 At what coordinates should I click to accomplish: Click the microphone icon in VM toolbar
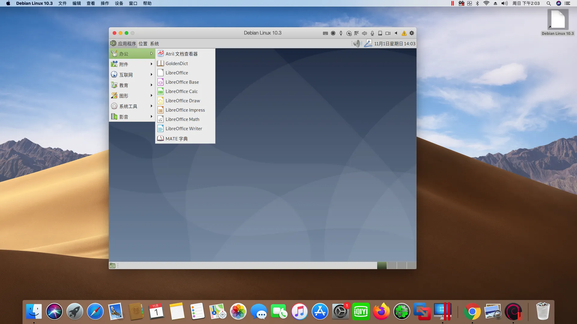[372, 33]
